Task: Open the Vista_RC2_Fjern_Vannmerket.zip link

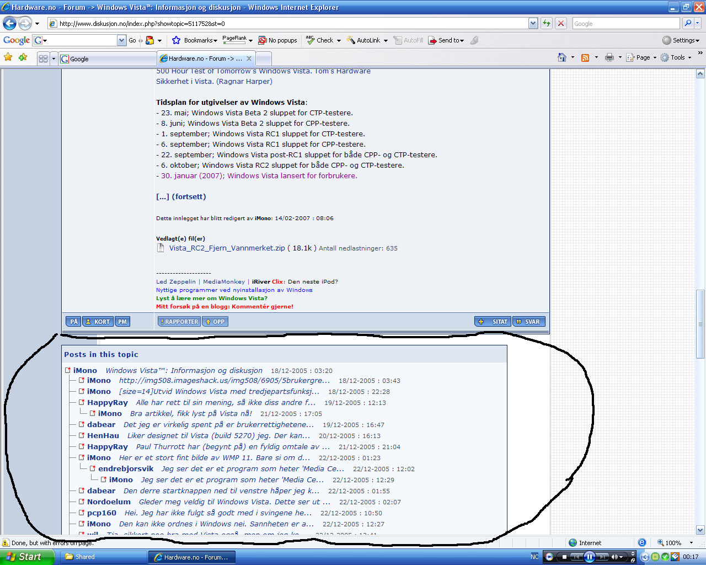Action: (227, 248)
